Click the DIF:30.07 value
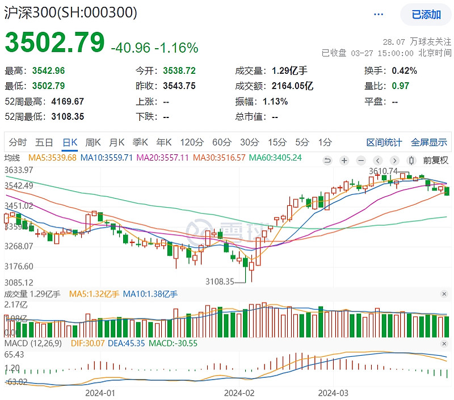454x400 pixels. pos(88,343)
